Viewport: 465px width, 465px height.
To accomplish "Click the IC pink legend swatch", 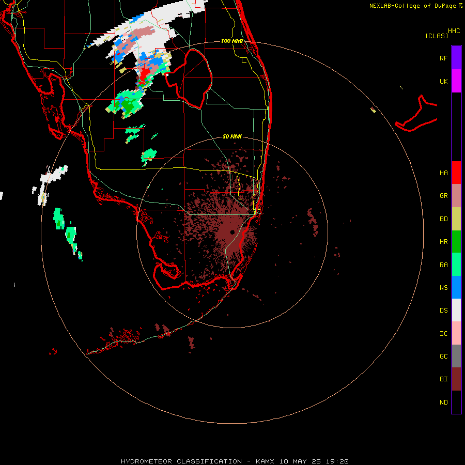I will click(x=456, y=333).
